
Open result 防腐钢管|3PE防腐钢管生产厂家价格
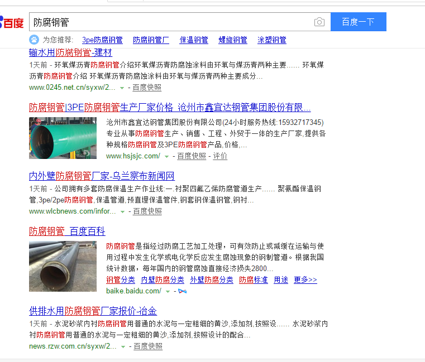click(x=170, y=108)
